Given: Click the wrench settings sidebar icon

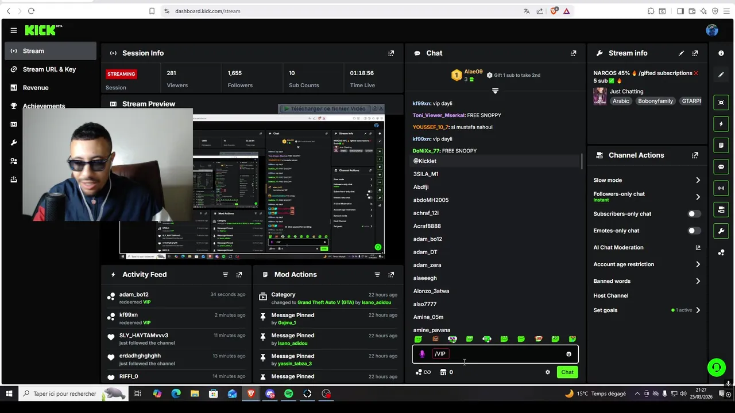Looking at the screenshot, I should click(14, 143).
